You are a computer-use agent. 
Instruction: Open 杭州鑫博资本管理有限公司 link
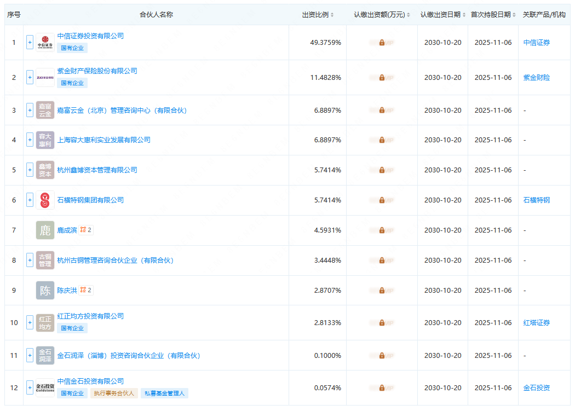tap(97, 170)
